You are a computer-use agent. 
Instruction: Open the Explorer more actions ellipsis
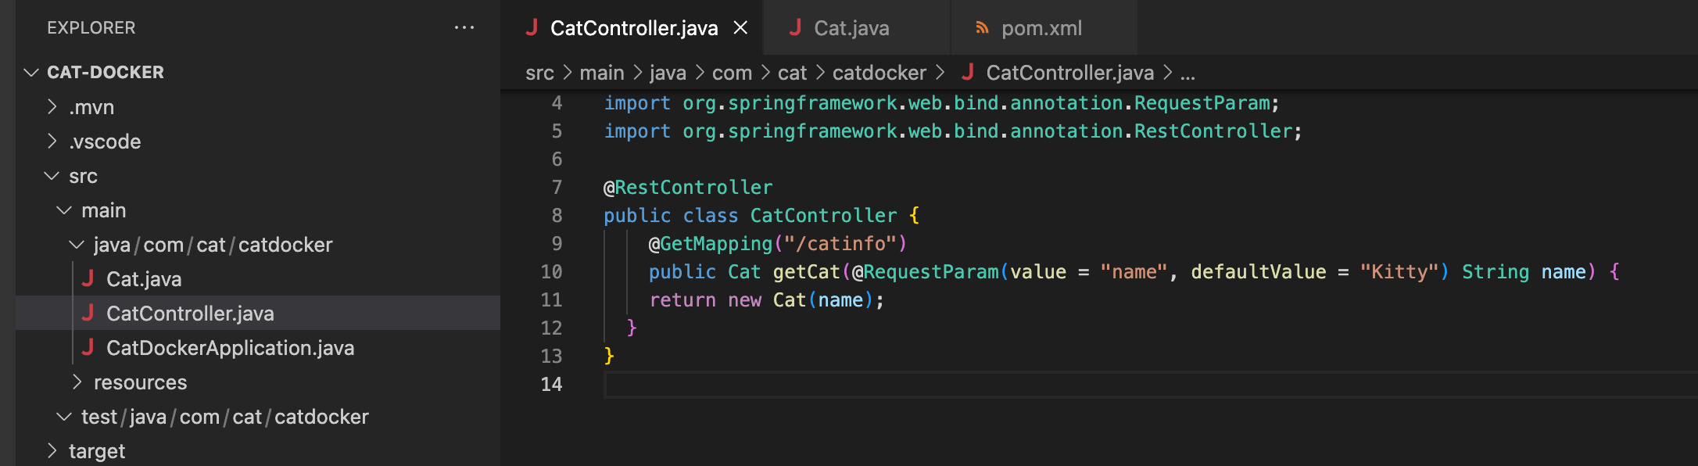point(464,27)
